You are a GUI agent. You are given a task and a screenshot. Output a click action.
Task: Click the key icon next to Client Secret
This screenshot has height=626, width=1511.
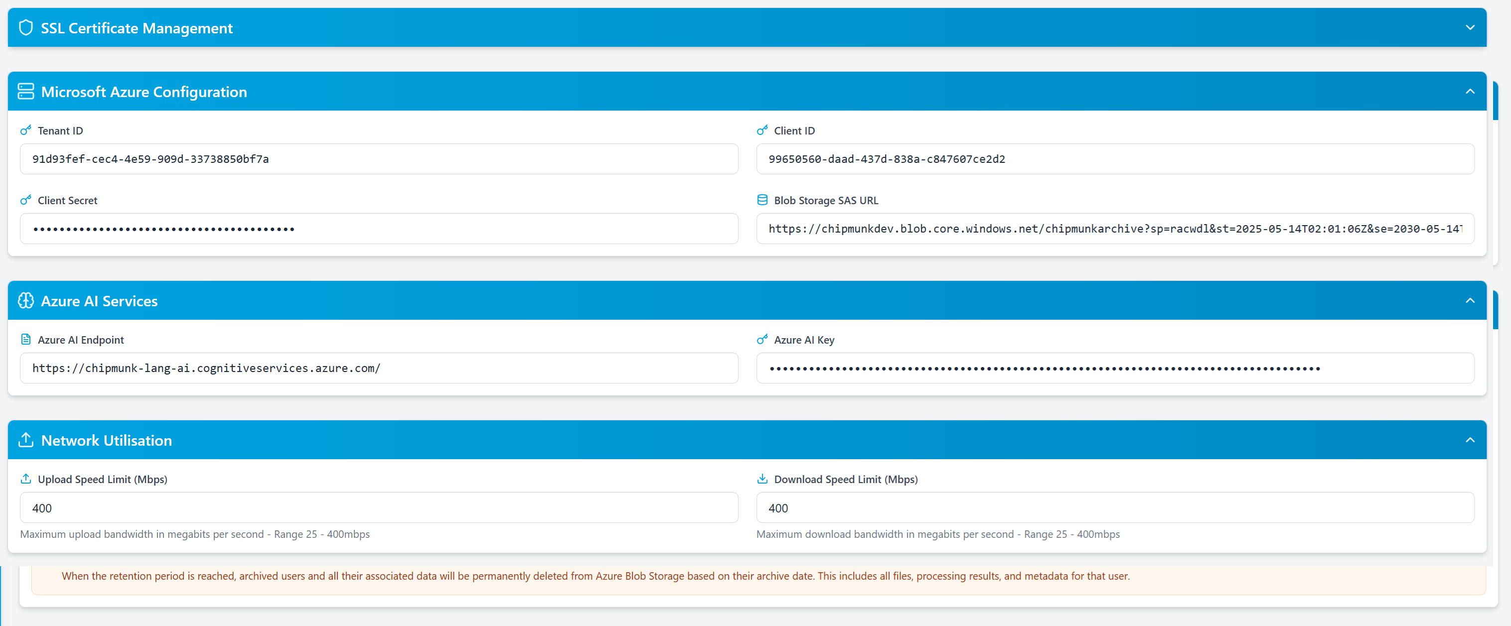click(26, 200)
